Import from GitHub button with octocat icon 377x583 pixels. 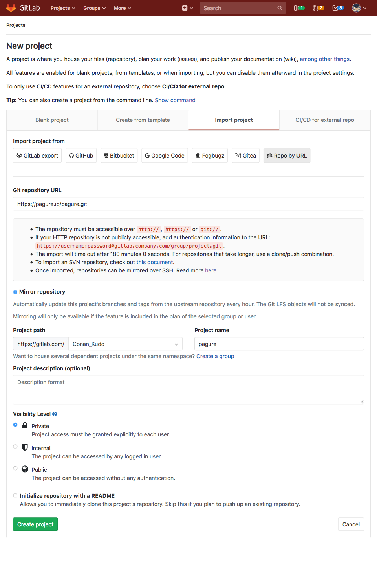[81, 156]
